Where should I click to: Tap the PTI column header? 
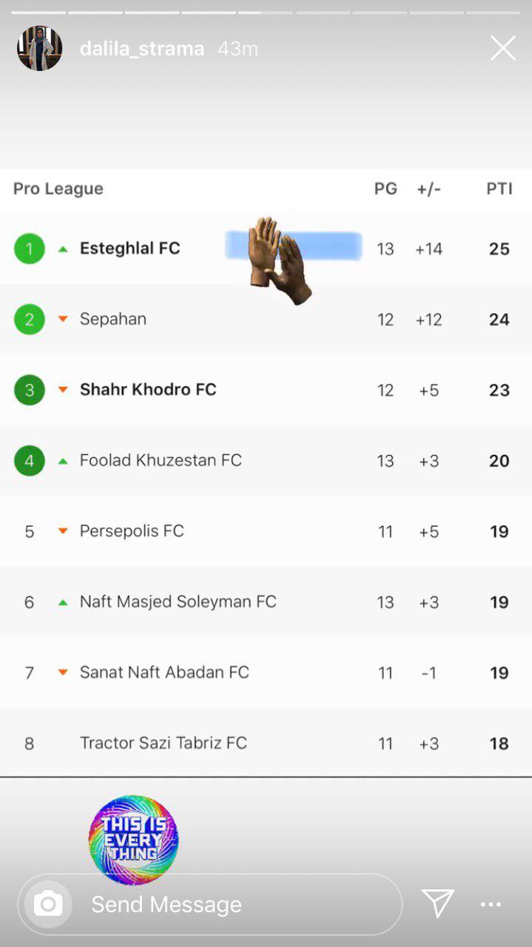499,189
